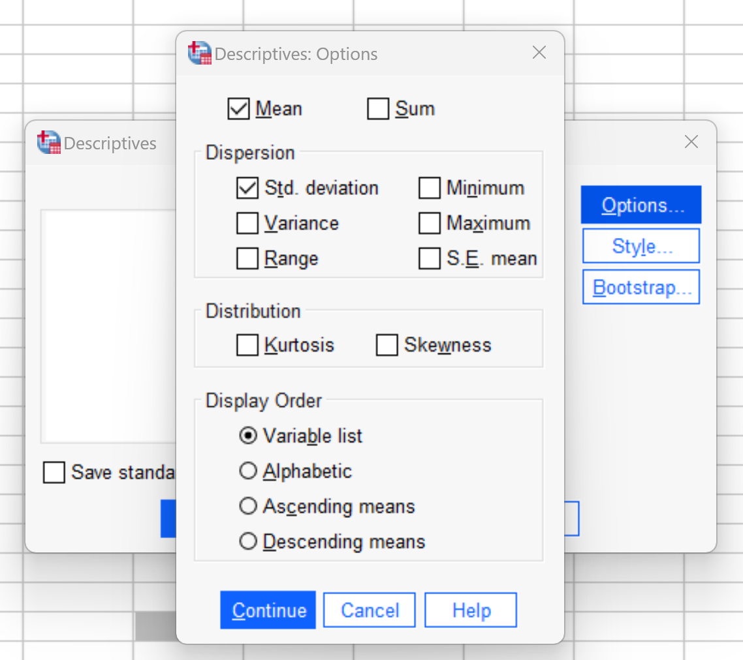Image resolution: width=743 pixels, height=660 pixels.
Task: Enable the Variance option
Action: point(247,223)
